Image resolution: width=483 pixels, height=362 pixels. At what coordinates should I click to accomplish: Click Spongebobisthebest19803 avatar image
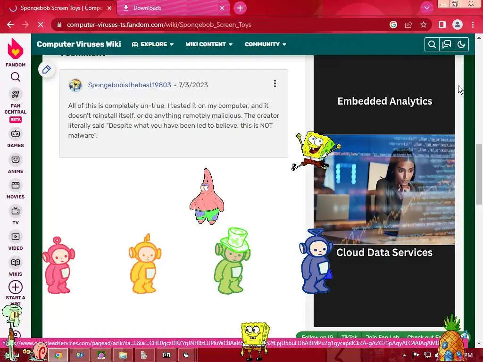[x=75, y=85]
